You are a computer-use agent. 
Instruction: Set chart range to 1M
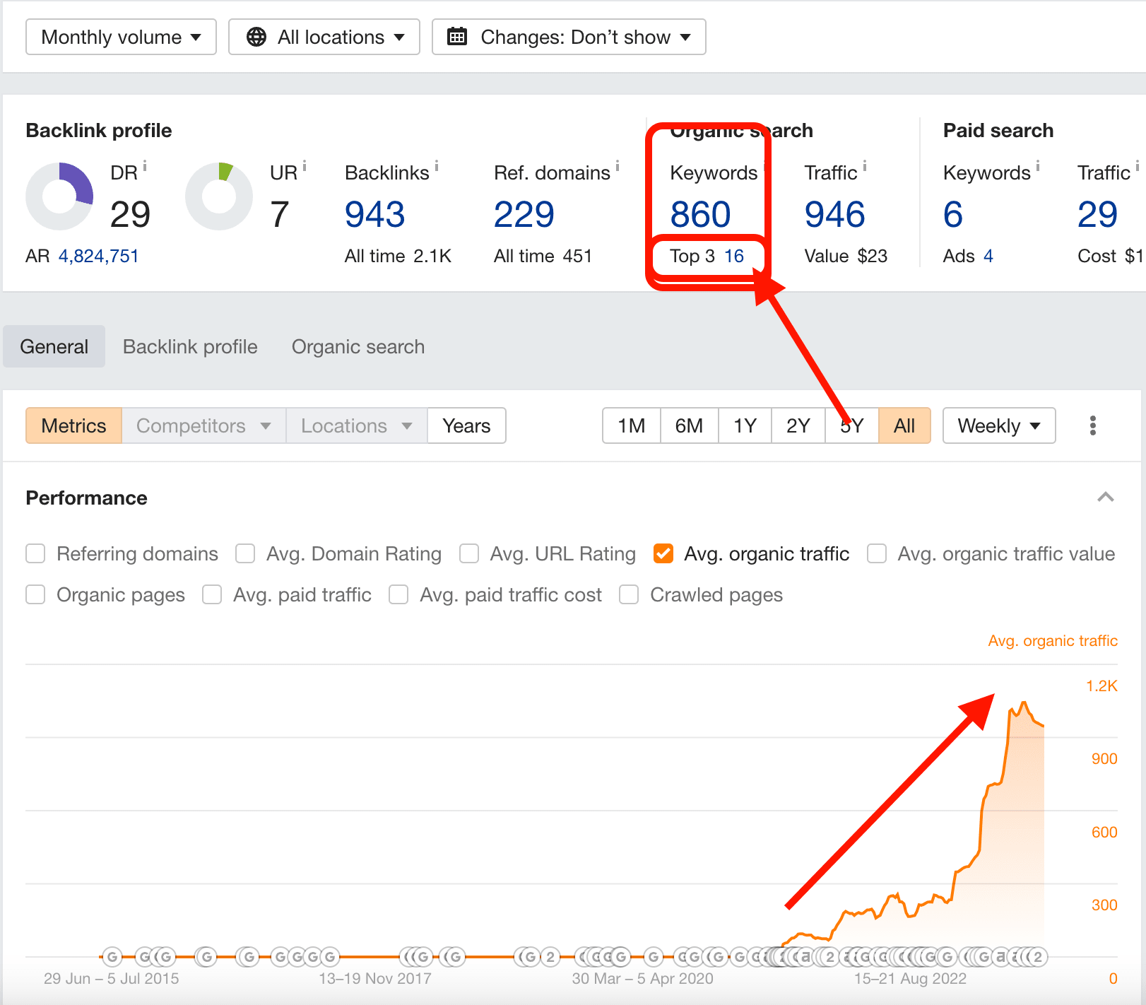[632, 425]
